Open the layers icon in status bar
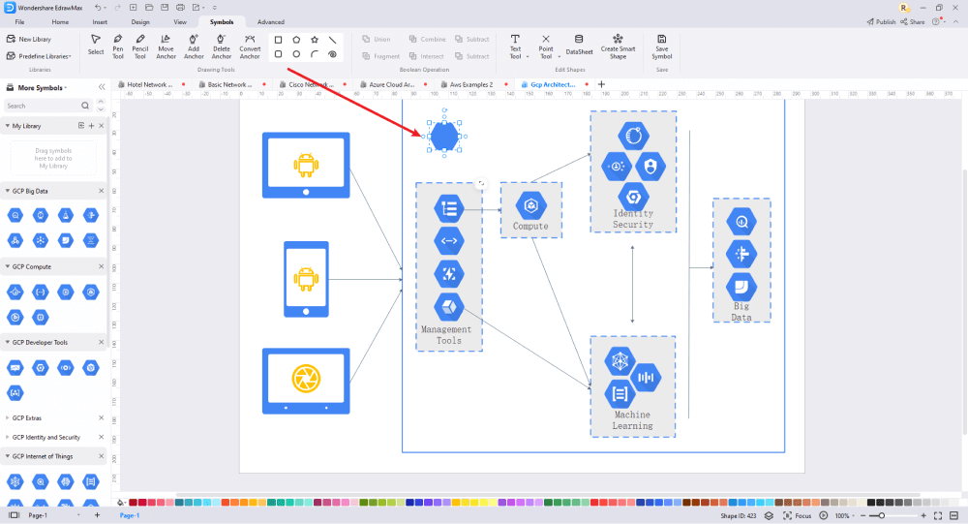Screen dimensions: 968x524 tap(769, 515)
